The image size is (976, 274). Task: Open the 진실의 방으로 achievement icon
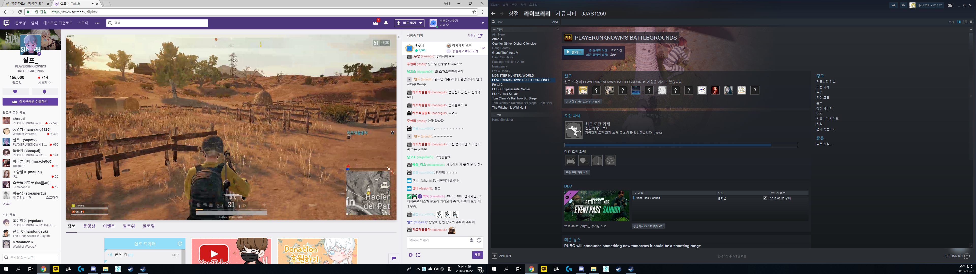tap(573, 130)
